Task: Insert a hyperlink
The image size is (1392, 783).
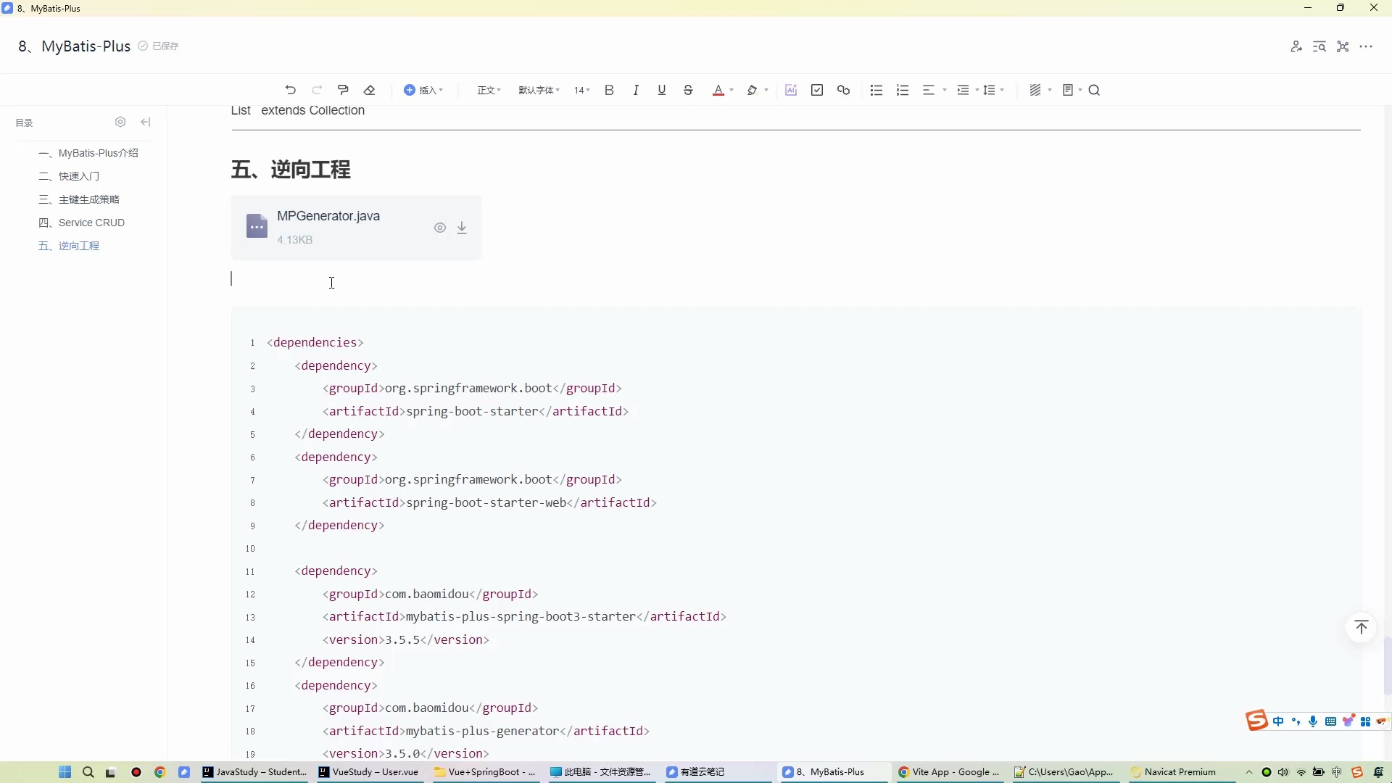Action: tap(843, 90)
